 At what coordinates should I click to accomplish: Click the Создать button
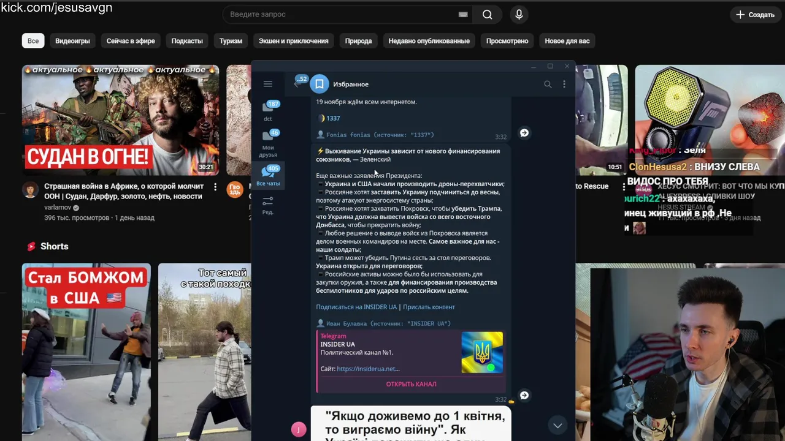pos(756,15)
